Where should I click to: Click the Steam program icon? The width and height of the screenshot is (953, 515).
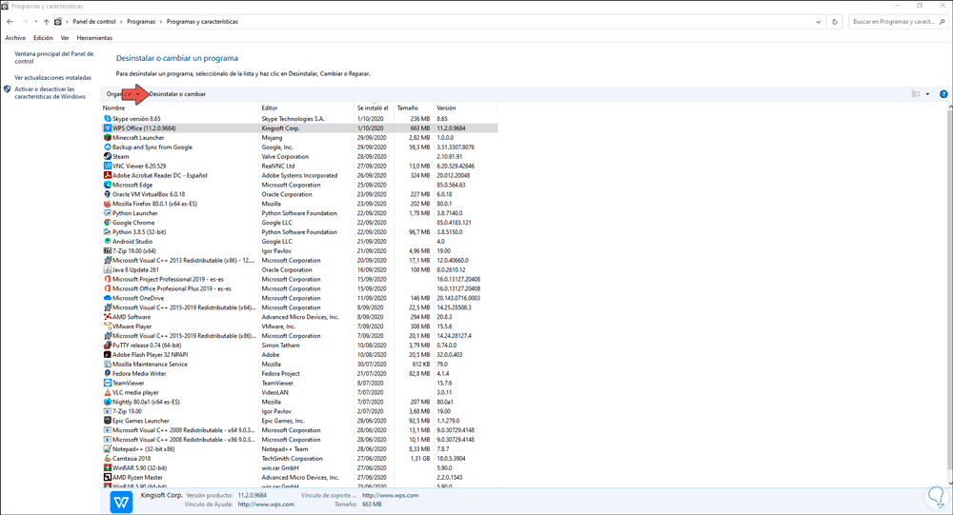click(108, 157)
